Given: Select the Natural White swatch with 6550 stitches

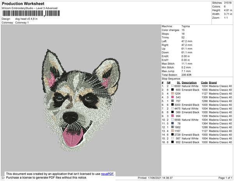Looking at the screenshot, I should click(172, 86).
